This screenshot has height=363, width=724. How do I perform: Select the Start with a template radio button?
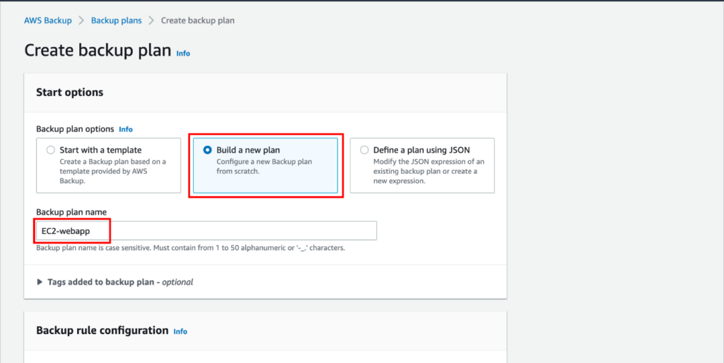point(51,150)
